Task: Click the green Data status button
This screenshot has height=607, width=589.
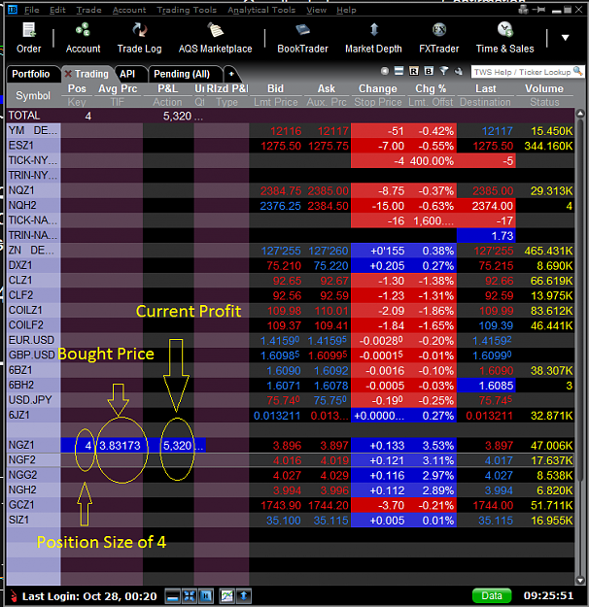Action: [x=492, y=595]
